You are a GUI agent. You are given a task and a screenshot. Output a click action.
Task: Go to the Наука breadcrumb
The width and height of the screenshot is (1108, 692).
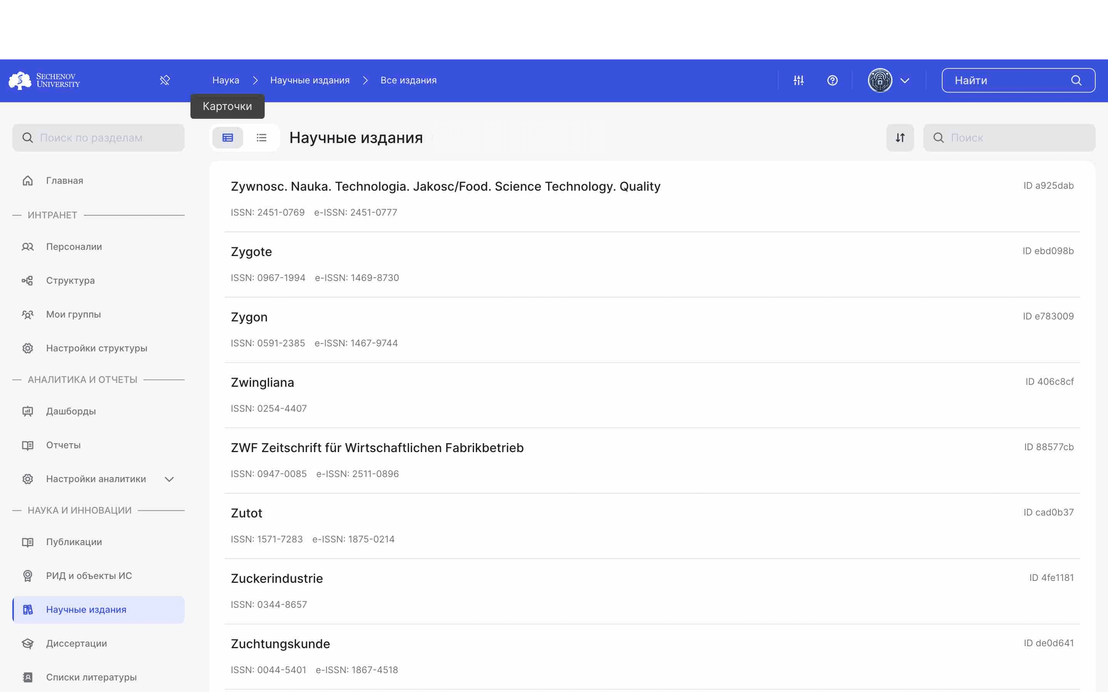[x=226, y=81]
